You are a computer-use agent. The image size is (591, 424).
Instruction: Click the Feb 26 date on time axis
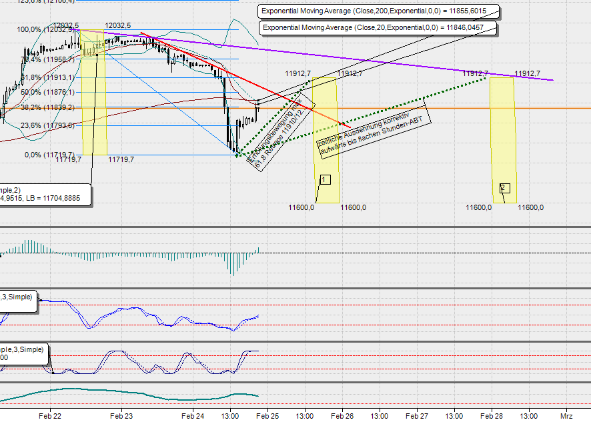(342, 416)
